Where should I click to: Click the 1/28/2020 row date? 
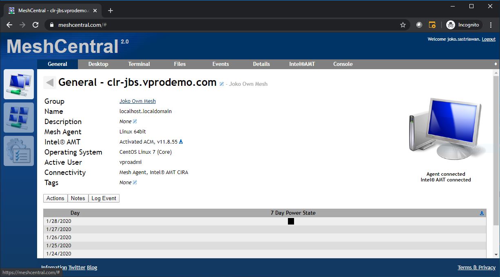pos(59,221)
